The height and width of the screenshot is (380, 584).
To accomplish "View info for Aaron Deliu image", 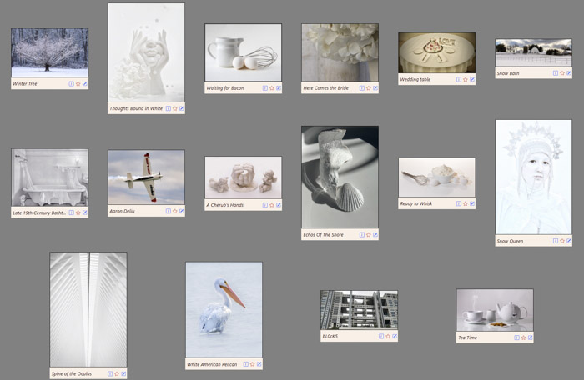I will tap(168, 212).
